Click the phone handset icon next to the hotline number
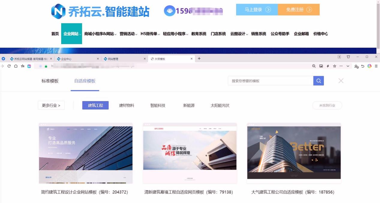The width and height of the screenshot is (380, 203). [169, 11]
